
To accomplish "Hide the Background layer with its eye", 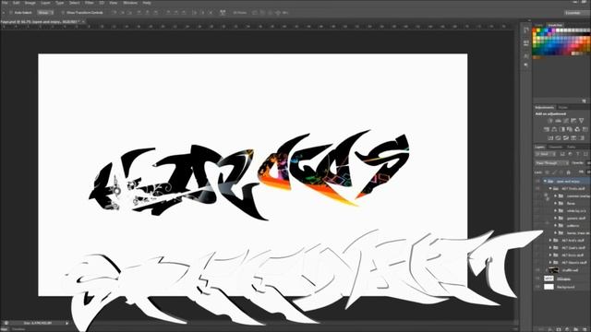I will pyautogui.click(x=537, y=287).
